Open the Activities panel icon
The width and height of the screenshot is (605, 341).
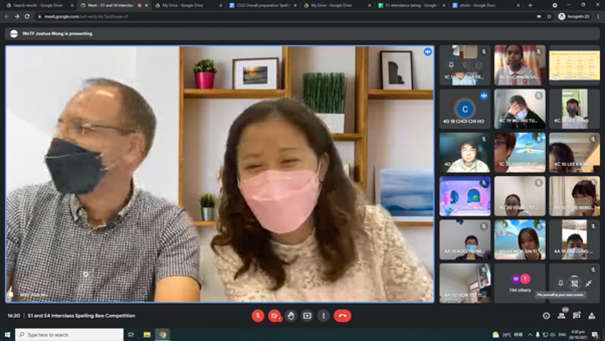(x=592, y=316)
